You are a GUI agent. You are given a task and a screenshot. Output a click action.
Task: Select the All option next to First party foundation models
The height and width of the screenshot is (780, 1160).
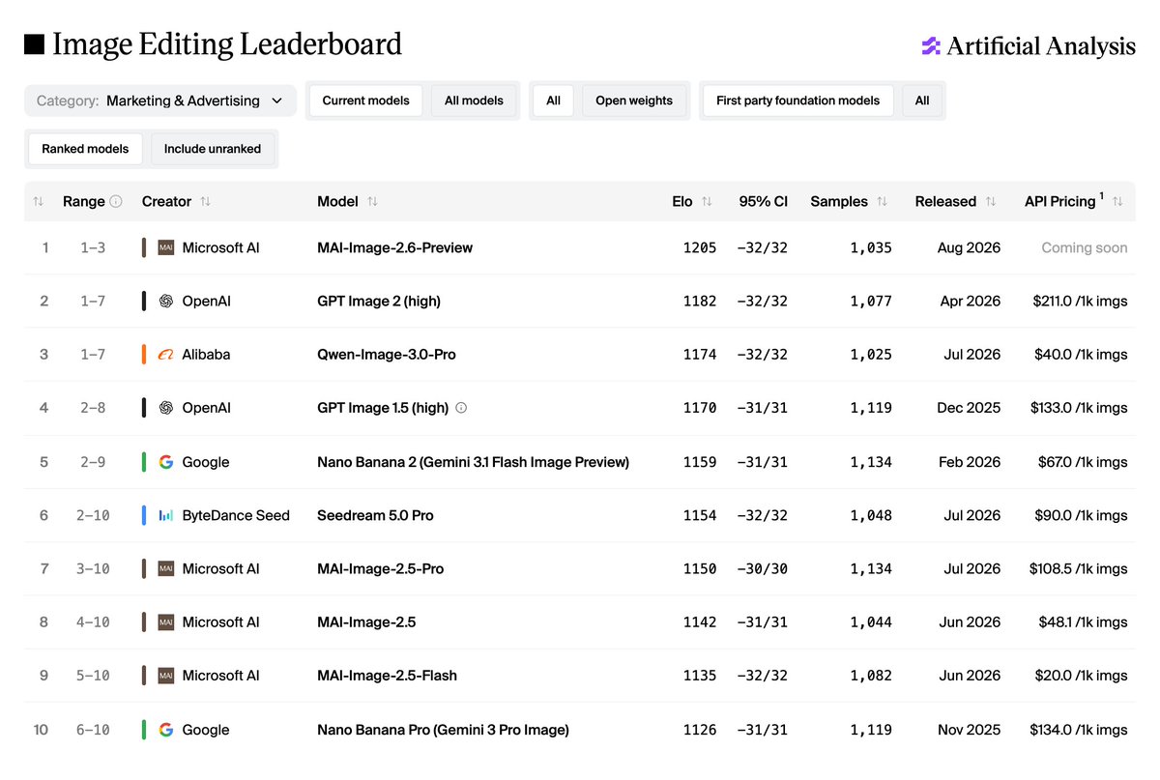coord(922,101)
